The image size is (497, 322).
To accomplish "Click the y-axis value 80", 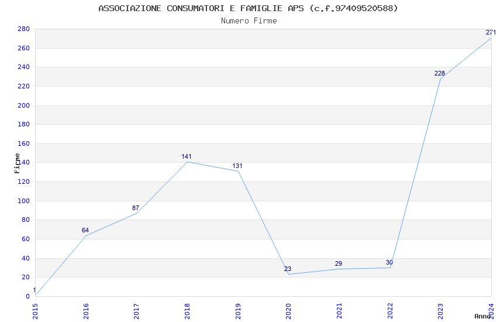I will coord(26,220).
